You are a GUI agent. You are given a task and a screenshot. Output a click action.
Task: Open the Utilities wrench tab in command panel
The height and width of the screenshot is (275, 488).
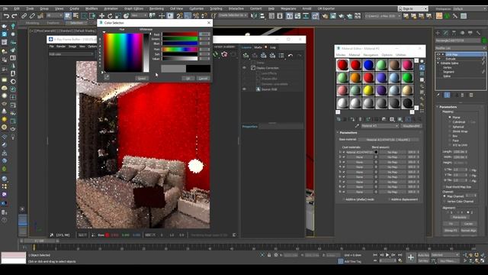pos(478,32)
